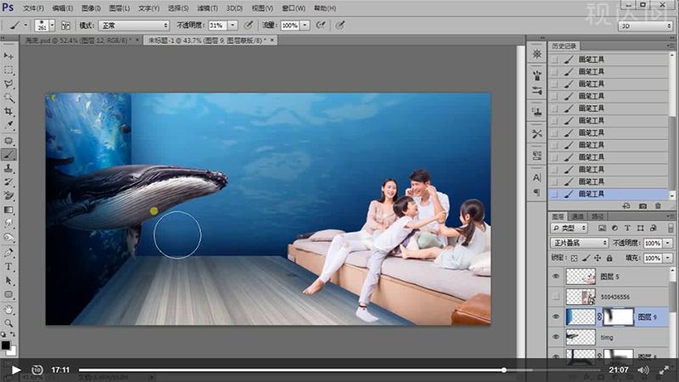
Task: Select the Lasso tool
Action: click(8, 84)
